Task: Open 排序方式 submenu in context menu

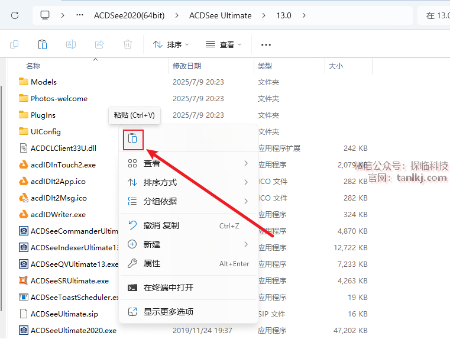Action: click(189, 182)
